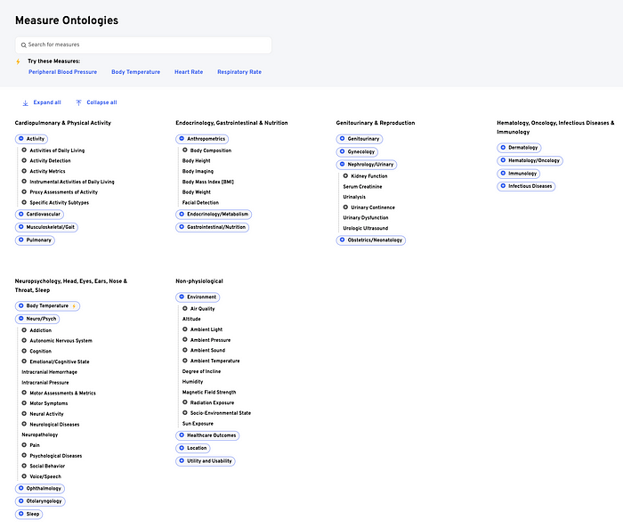Open the Heart Rate suggested measure
This screenshot has width=623, height=528.
[x=189, y=72]
